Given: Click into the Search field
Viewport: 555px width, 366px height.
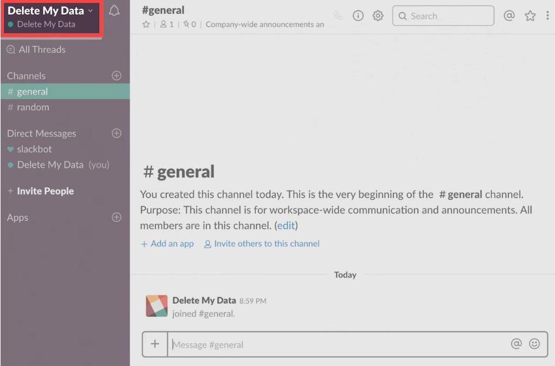Looking at the screenshot, I should [443, 16].
